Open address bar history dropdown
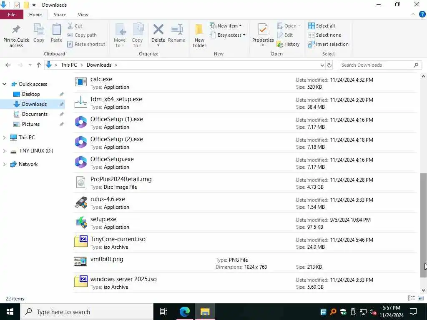This screenshot has width=427, height=320. (322, 65)
